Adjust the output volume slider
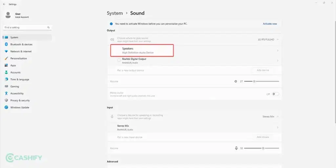Image resolution: width=336 pixels, height=168 pixels. tap(262, 81)
